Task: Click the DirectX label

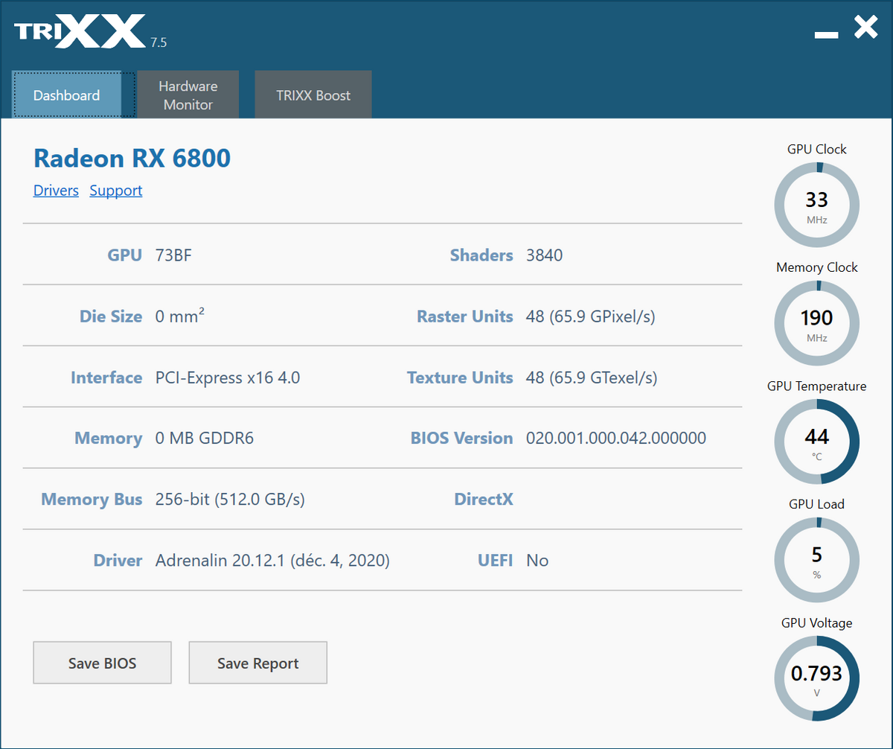Action: [484, 499]
